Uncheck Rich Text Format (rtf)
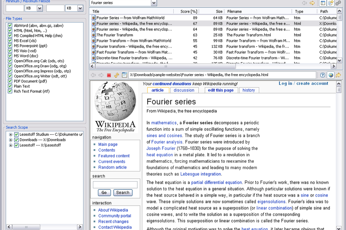The width and height of the screenshot is (346, 230). click(x=10, y=91)
